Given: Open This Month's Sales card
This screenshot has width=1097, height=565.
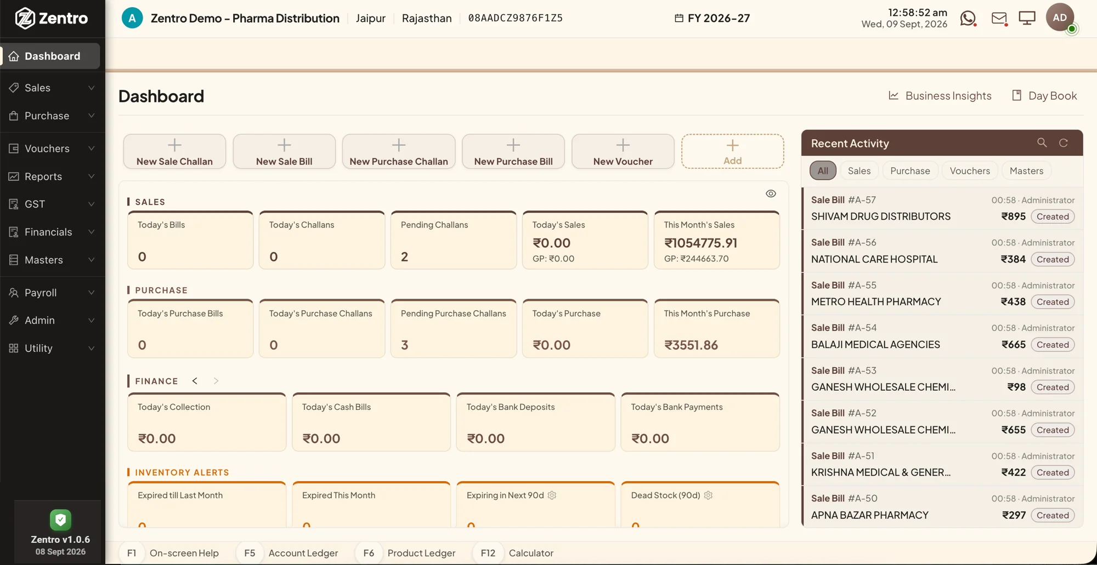Looking at the screenshot, I should tap(717, 240).
